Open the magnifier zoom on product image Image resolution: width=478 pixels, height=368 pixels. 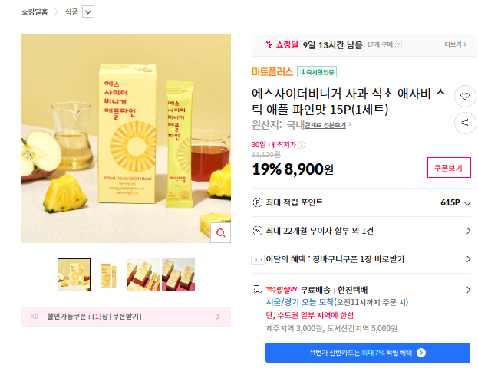(x=221, y=233)
